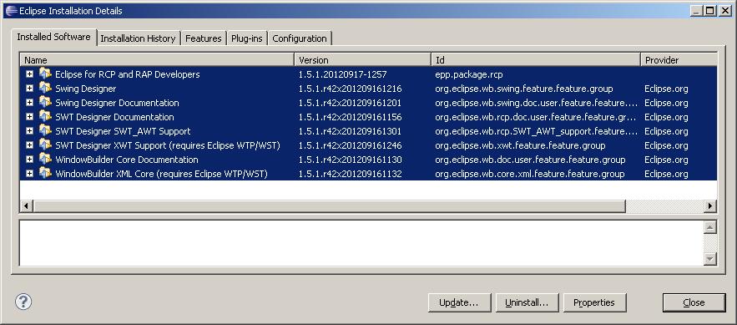Click version 1.5.1.20120917-1257
The height and width of the screenshot is (325, 737).
point(343,74)
